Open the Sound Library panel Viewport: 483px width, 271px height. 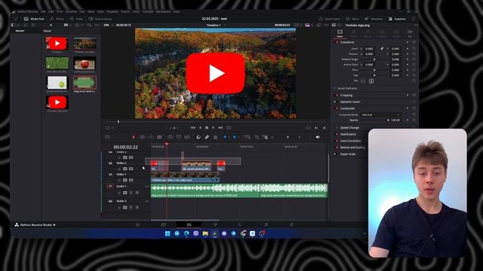[100, 19]
